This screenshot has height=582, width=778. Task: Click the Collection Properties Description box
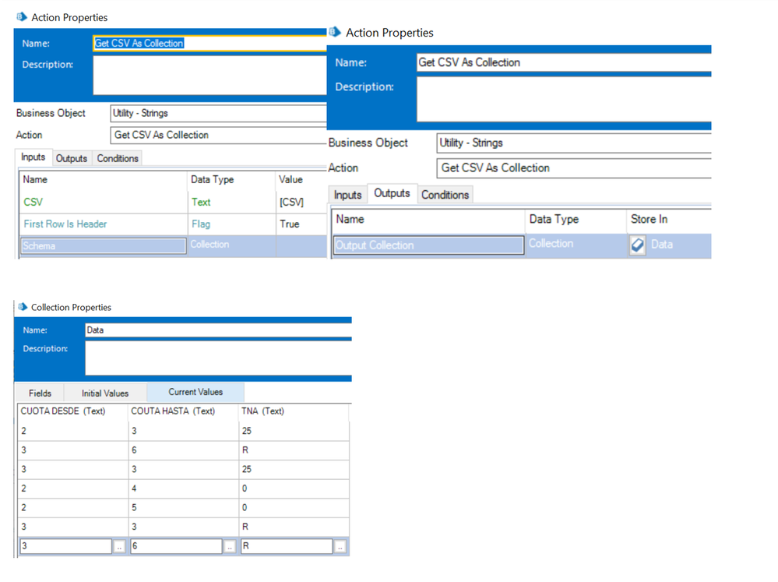point(218,358)
